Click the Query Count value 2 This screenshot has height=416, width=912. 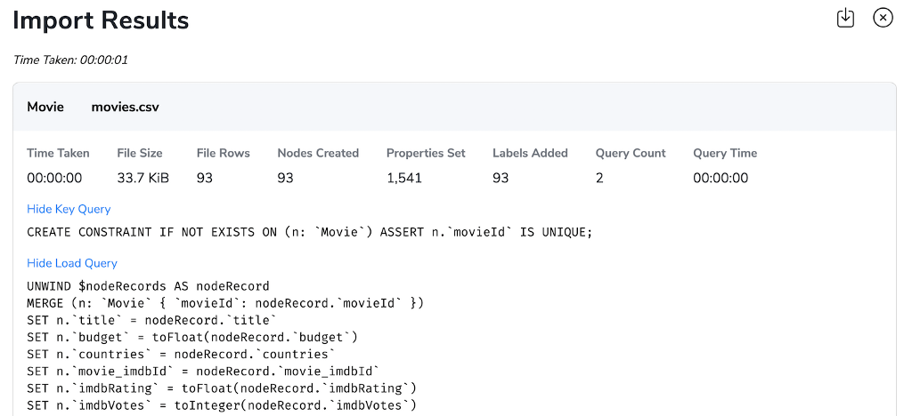[x=599, y=178]
